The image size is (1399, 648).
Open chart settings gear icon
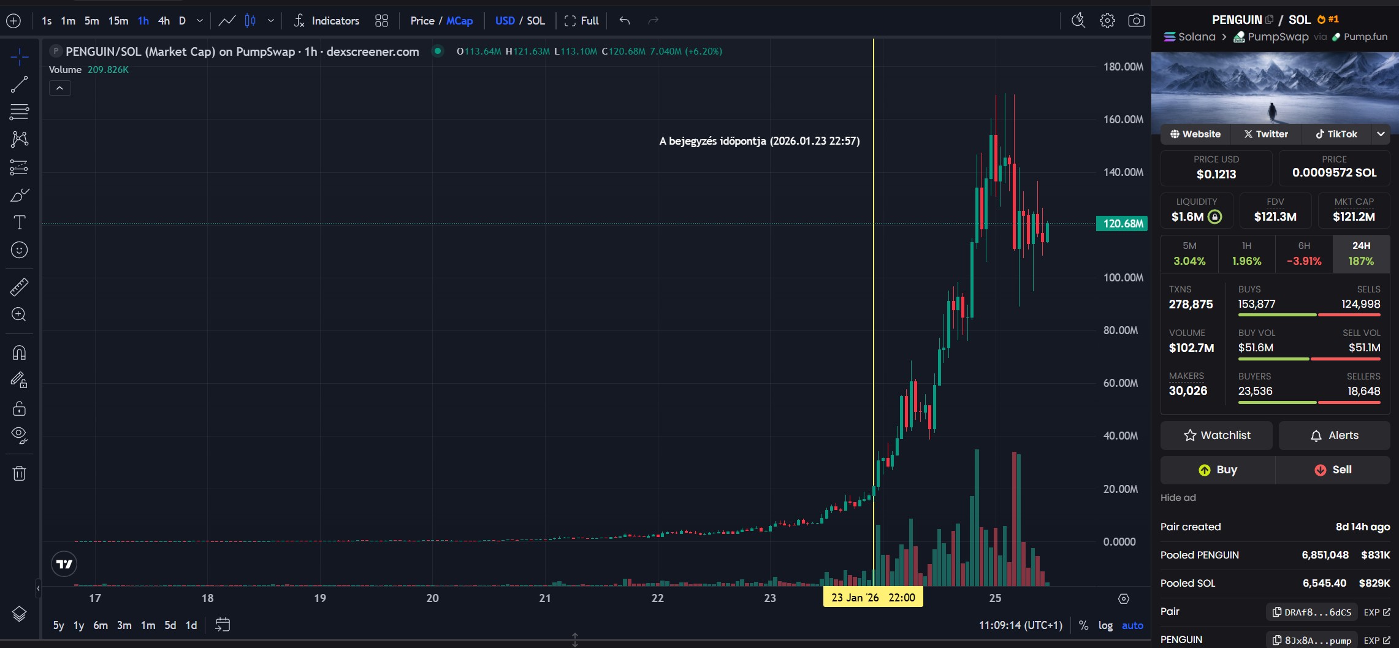(1107, 21)
